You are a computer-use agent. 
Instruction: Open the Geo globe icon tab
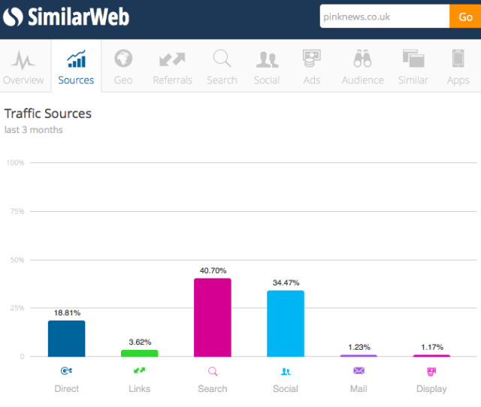[x=123, y=59]
